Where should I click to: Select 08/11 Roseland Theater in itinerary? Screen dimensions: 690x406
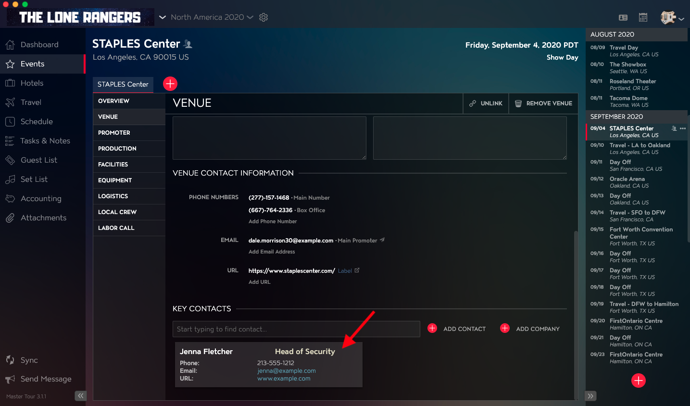click(637, 85)
